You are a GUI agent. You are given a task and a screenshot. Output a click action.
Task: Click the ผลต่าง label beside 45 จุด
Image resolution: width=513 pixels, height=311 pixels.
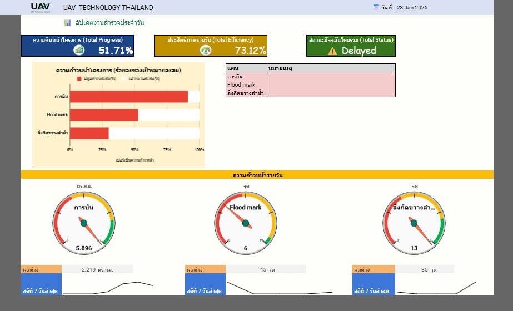pos(205,269)
